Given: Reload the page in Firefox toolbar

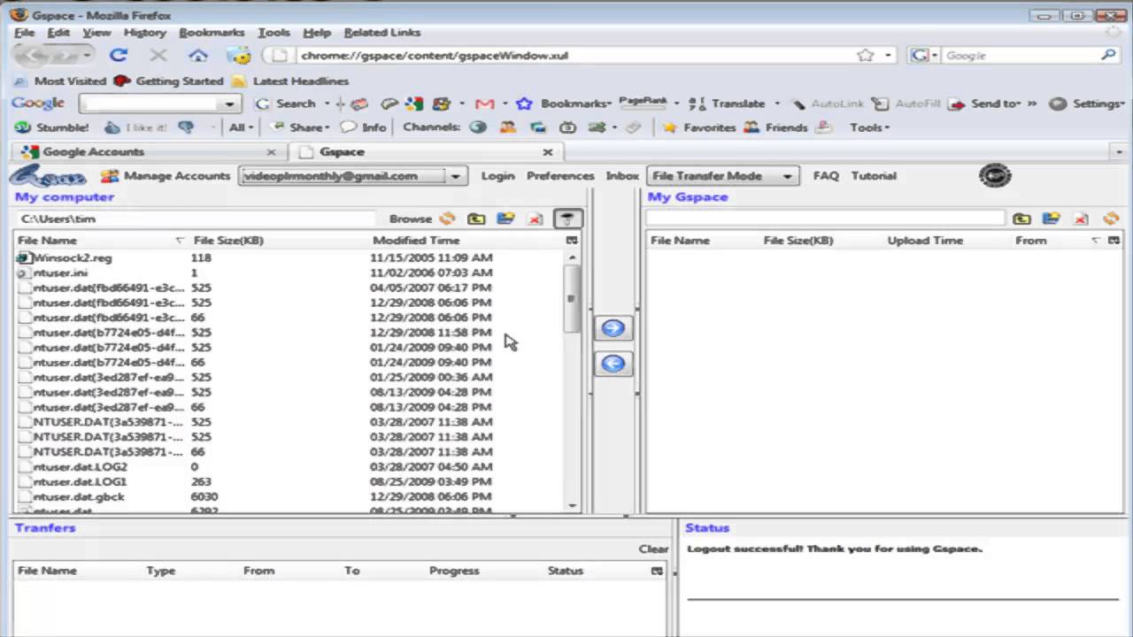Looking at the screenshot, I should [119, 55].
